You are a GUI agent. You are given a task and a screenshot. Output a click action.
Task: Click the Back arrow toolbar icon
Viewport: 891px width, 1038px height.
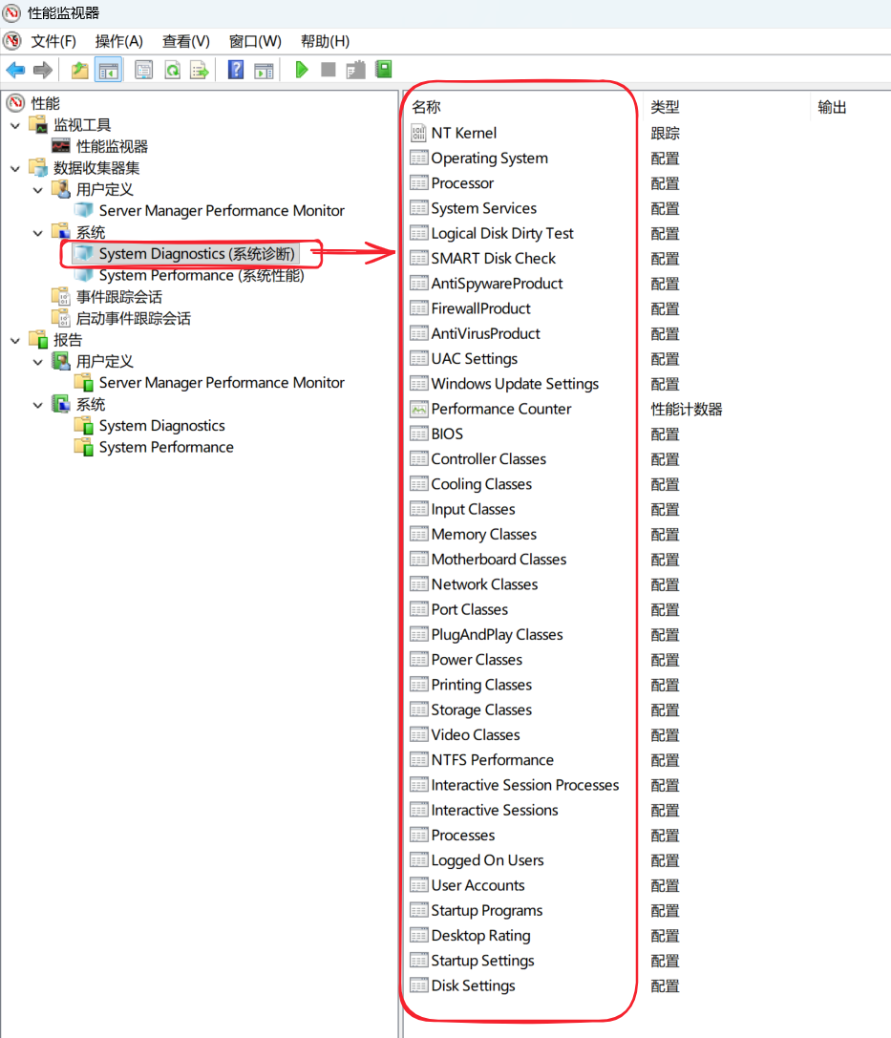tap(15, 70)
